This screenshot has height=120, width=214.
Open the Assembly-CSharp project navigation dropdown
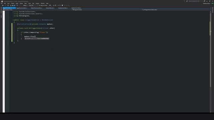(37, 10)
